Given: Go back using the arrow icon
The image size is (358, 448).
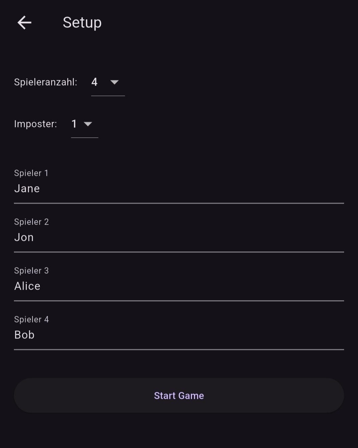Looking at the screenshot, I should click(x=24, y=23).
